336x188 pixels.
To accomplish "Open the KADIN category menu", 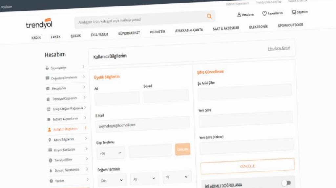I will coord(36,38).
